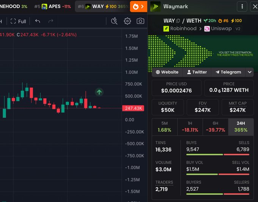Open the #6 WAY trending token
Image resolution: width=258 pixels, height=202 pixels.
(x=102, y=6)
